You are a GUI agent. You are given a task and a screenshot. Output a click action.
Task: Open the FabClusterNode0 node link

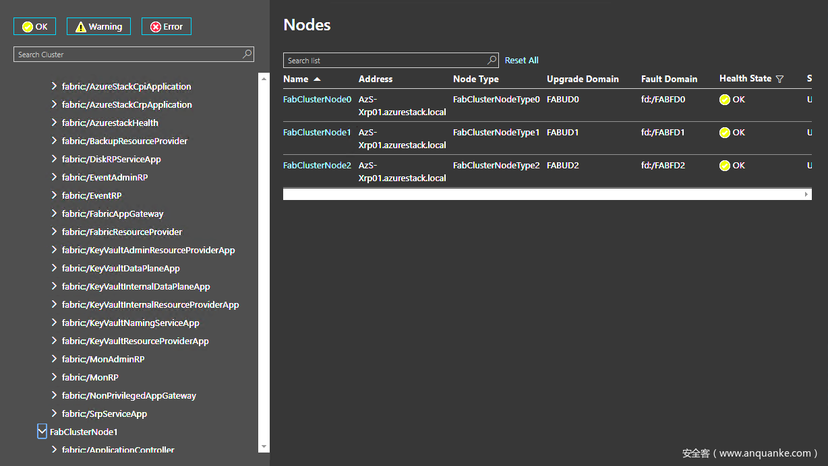(317, 99)
